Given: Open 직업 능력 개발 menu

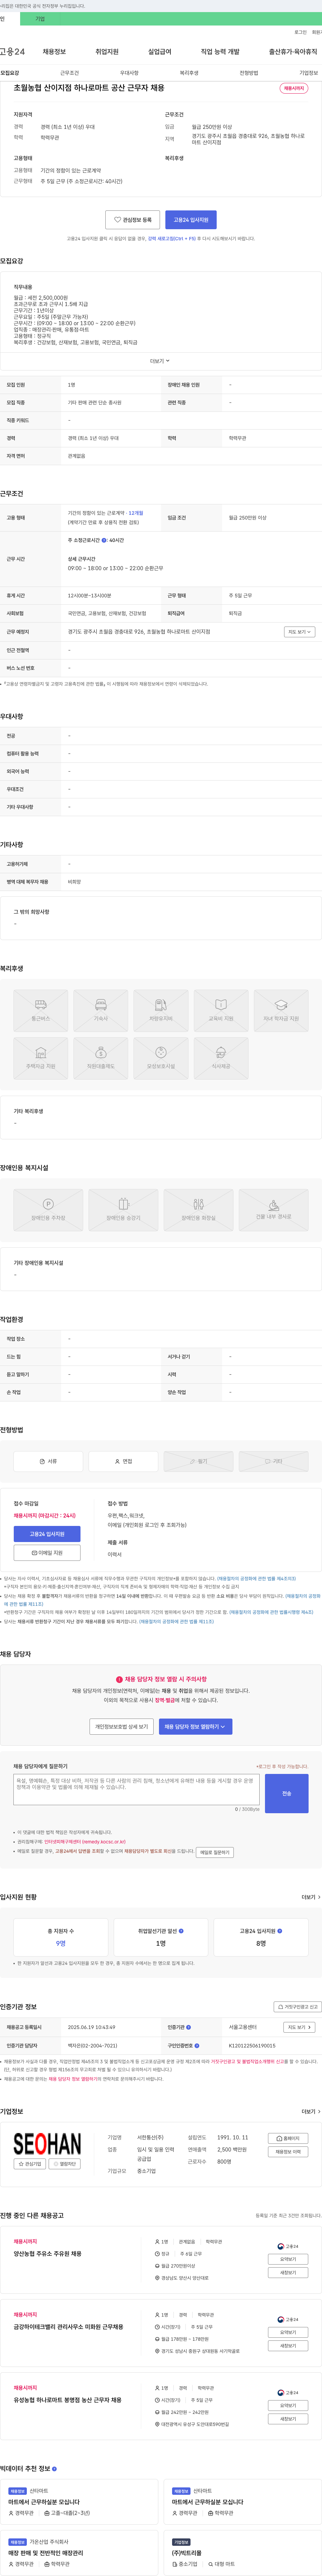Looking at the screenshot, I should pyautogui.click(x=220, y=52).
